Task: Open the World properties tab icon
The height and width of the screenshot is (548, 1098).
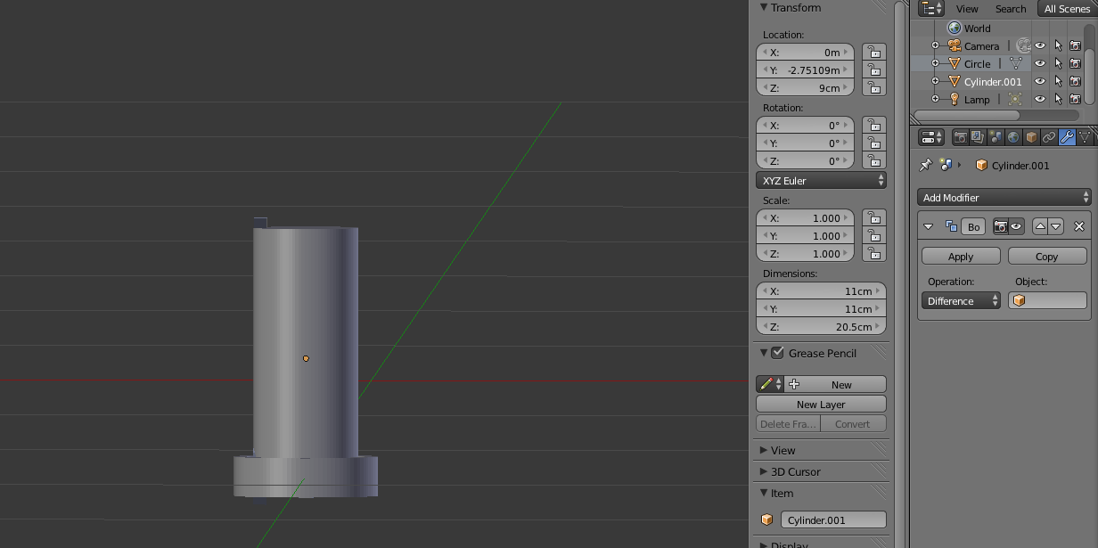Action: click(x=1013, y=137)
